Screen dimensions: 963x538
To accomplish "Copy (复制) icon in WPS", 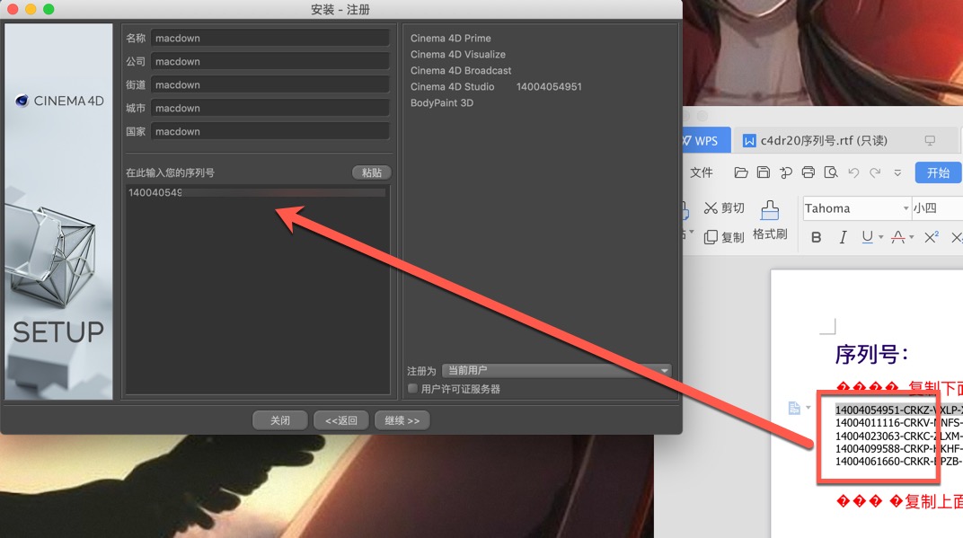I will [x=711, y=237].
